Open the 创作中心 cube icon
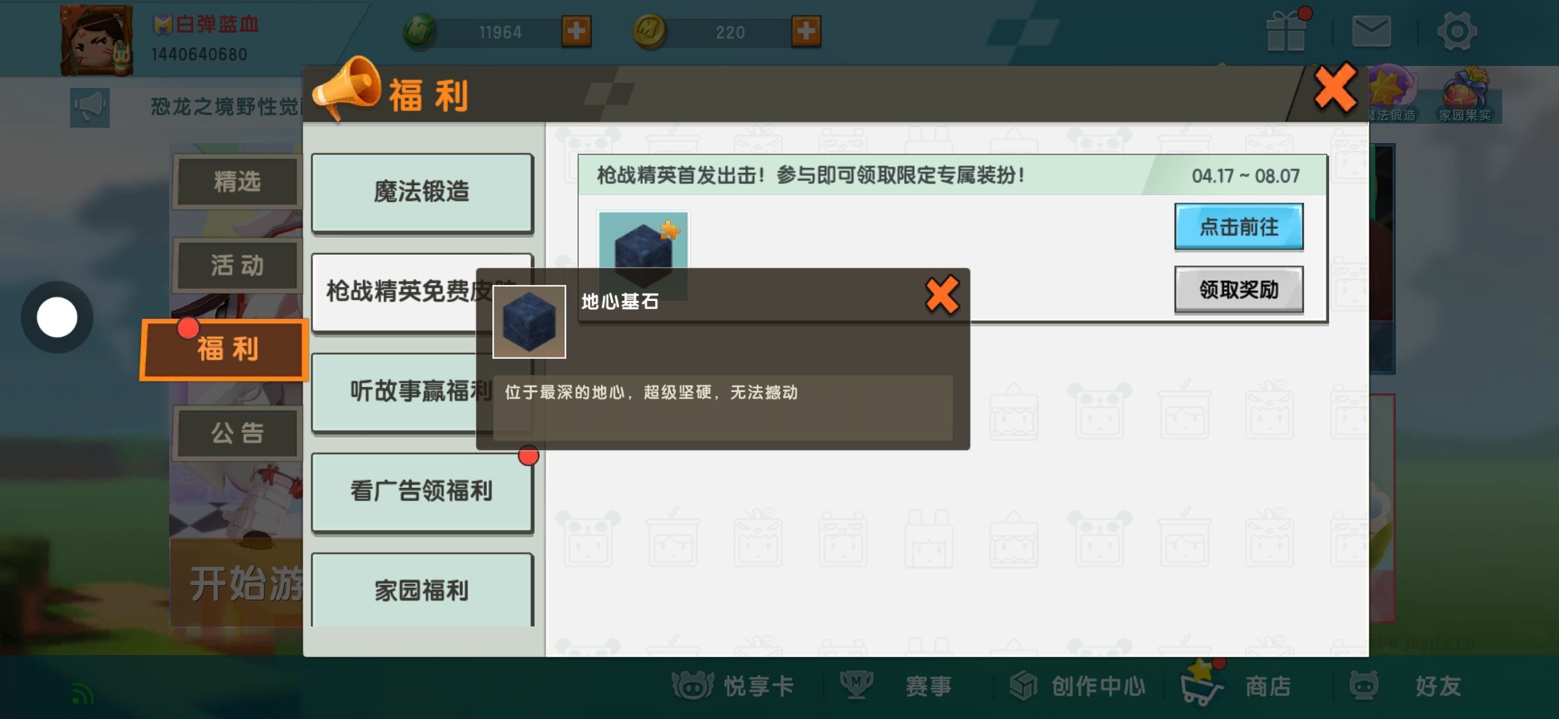Viewport: 1559px width, 719px height. (1023, 685)
